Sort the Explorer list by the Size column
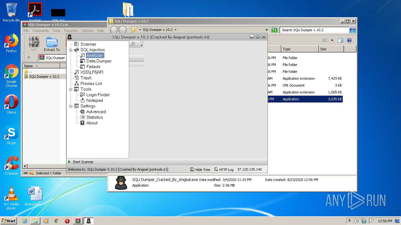The height and width of the screenshot is (225, 401). [x=331, y=49]
